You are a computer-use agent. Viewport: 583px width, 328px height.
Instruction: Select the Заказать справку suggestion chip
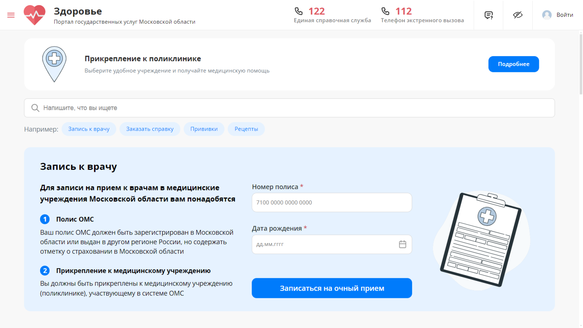pyautogui.click(x=150, y=129)
